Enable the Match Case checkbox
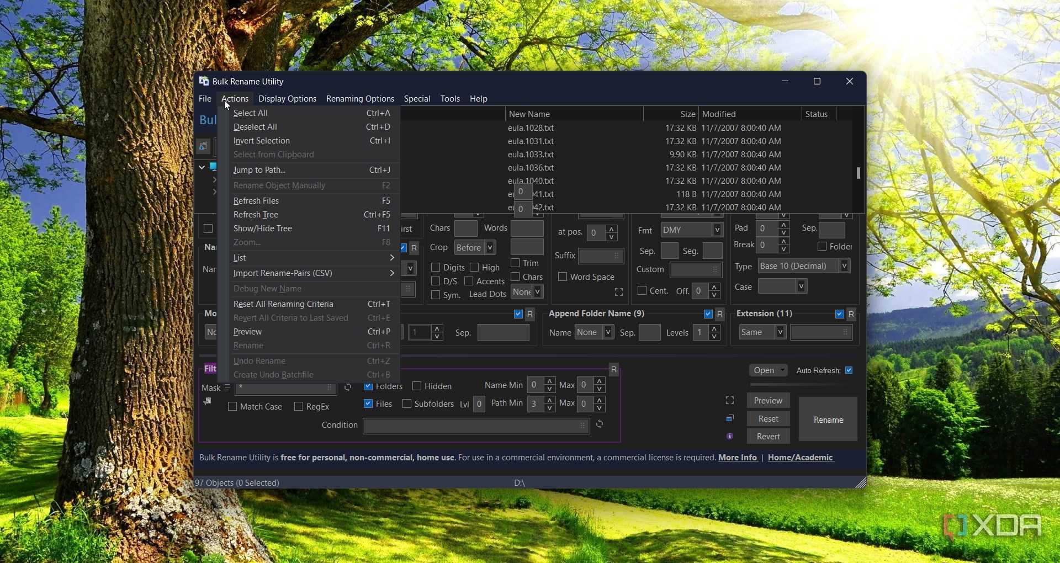This screenshot has width=1060, height=563. (x=232, y=406)
